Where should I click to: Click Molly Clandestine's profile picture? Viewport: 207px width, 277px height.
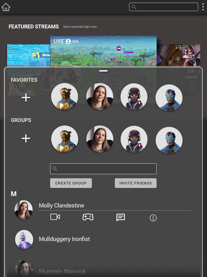(x=24, y=209)
